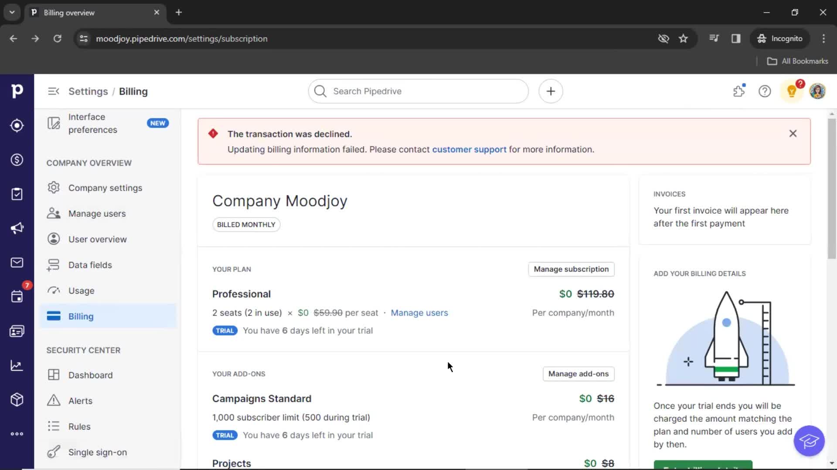Expand the sidebar navigation toggle
This screenshot has height=470, width=837.
pos(54,91)
